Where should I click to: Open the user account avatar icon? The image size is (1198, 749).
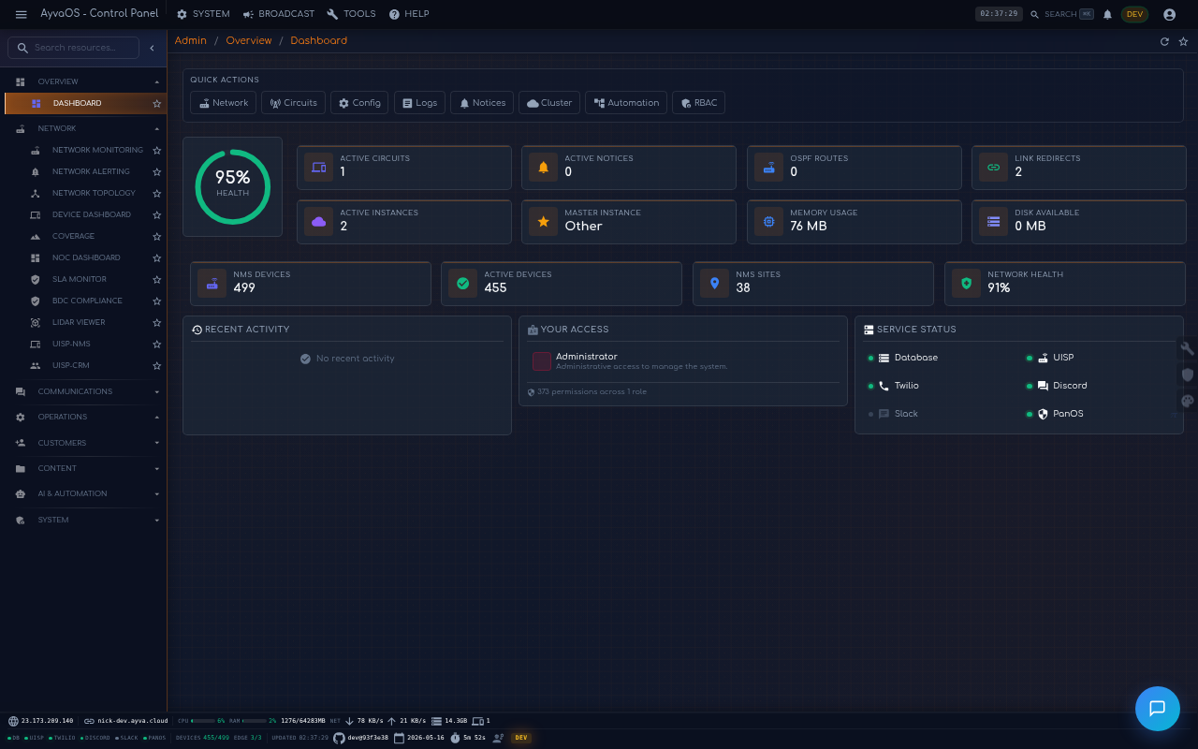pos(1169,14)
